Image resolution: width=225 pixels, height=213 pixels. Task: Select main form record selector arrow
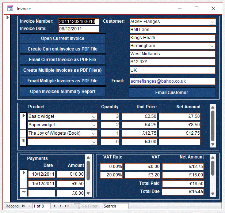tap(8, 18)
